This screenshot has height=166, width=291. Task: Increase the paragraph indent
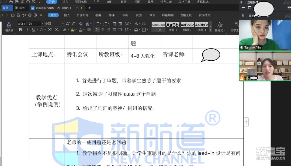120,24
